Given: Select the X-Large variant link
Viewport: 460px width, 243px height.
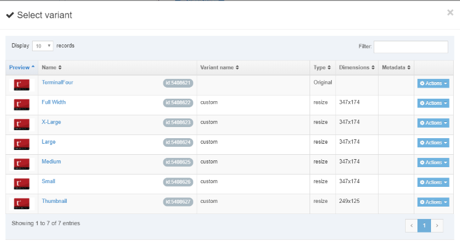Looking at the screenshot, I should click(51, 122).
